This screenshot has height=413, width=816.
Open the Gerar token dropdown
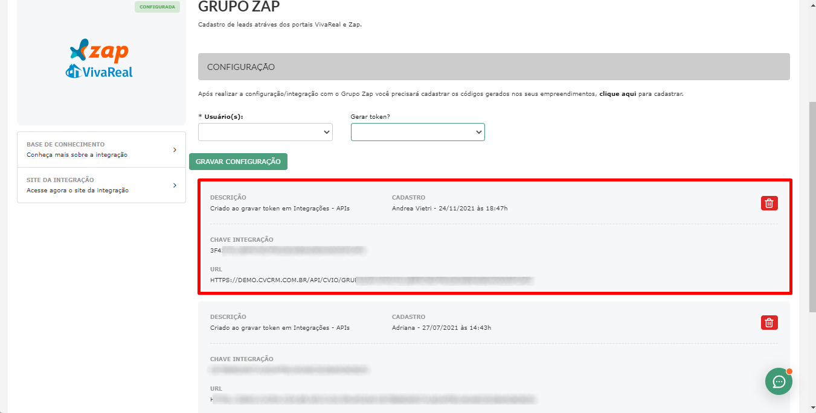point(417,132)
